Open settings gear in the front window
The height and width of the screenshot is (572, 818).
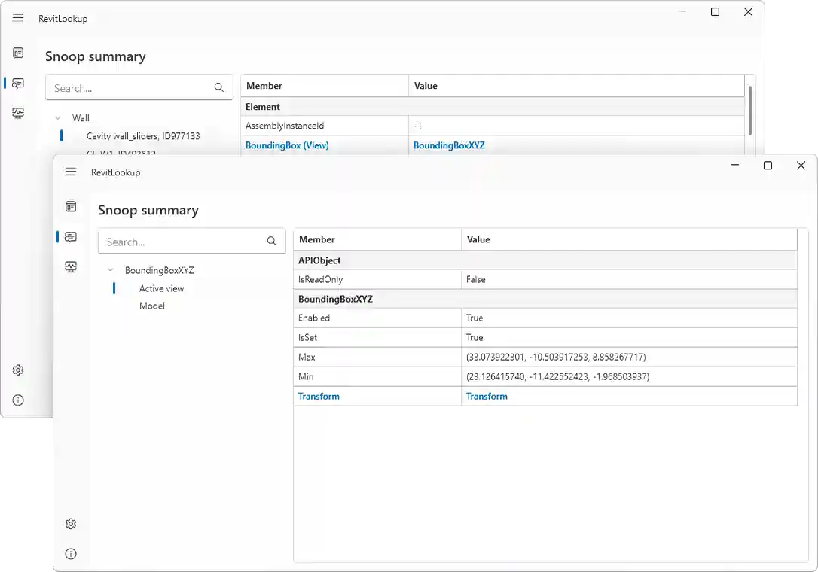[71, 524]
